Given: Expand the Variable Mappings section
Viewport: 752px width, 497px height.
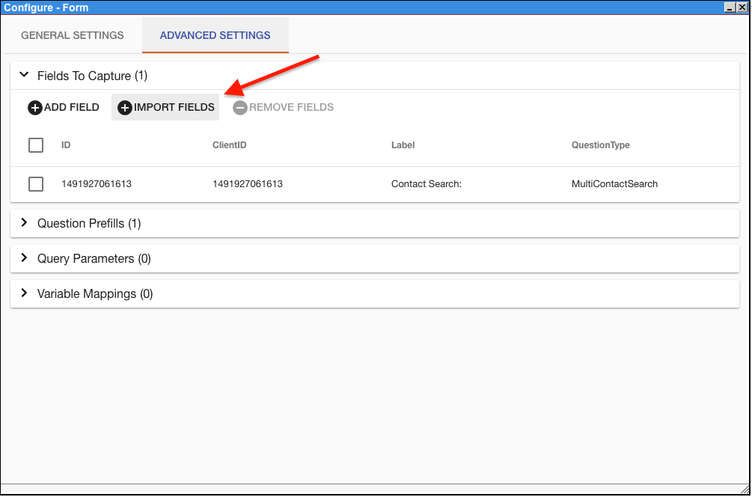Looking at the screenshot, I should pyautogui.click(x=24, y=293).
